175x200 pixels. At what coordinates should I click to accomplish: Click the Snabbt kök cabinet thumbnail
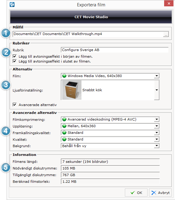click(x=72, y=90)
